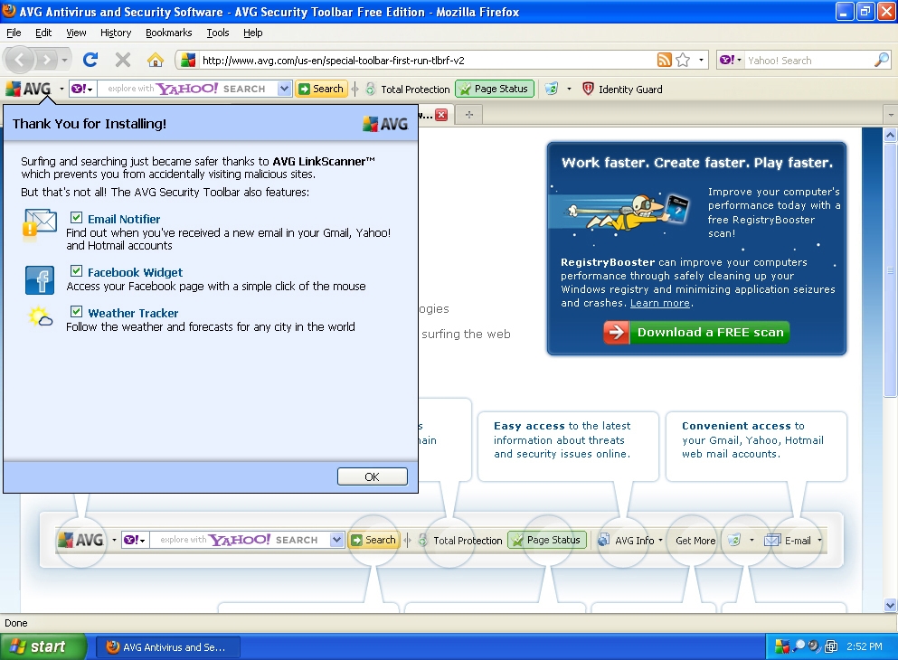
Task: Open the Bookmarks menu
Action: 169,33
